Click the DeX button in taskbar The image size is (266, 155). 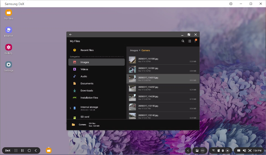pos(8,151)
